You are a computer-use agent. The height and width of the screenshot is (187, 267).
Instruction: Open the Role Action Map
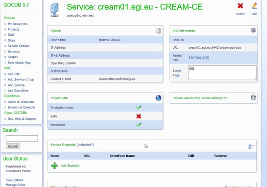click(x=19, y=63)
